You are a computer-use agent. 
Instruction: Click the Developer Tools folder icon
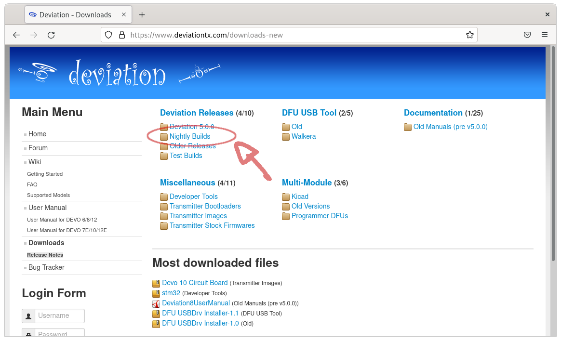pyautogui.click(x=164, y=197)
